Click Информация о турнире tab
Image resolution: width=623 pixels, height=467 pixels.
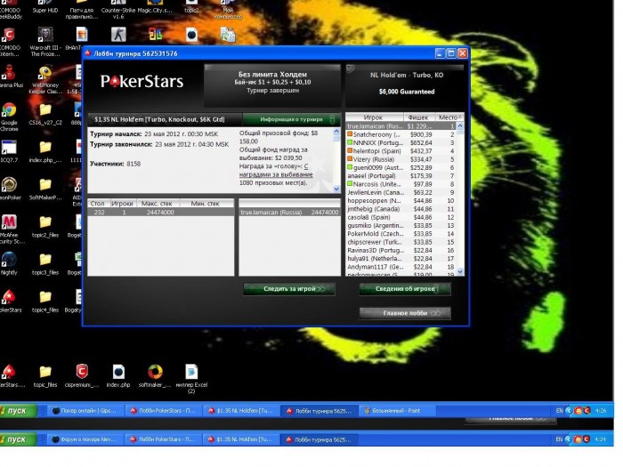pyautogui.click(x=291, y=119)
